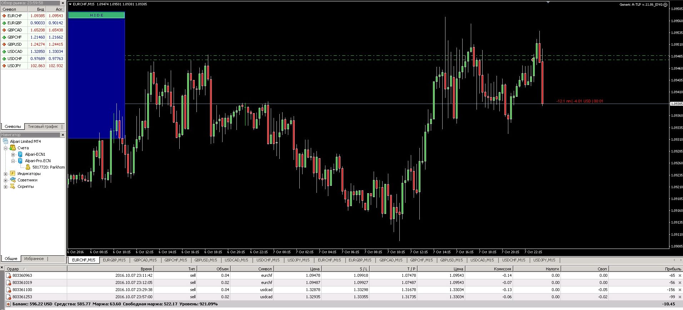This screenshot has height=310, width=683.
Task: Click the HIDE button on the chart
Action: click(x=96, y=15)
